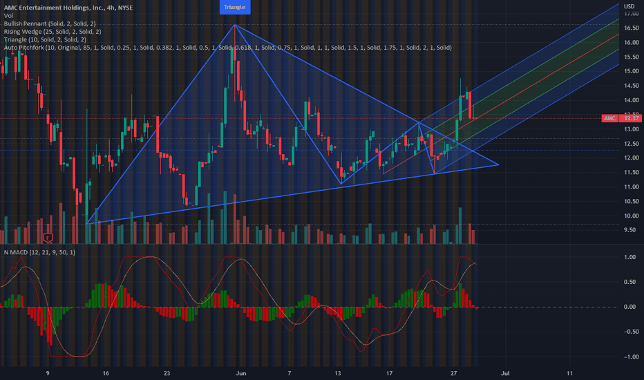This screenshot has height=380, width=644.
Task: Click the 16.50 price axis label
Action: coord(632,28)
